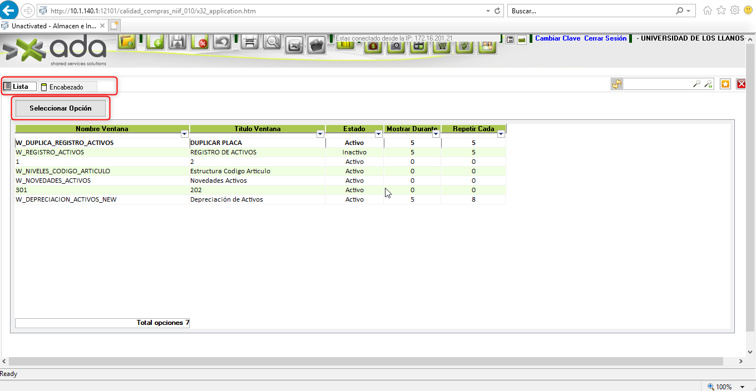
Task: Click the Cambiar Clave link
Action: (x=557, y=38)
